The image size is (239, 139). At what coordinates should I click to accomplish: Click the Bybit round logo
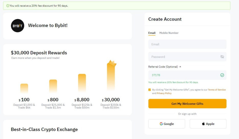18,26
